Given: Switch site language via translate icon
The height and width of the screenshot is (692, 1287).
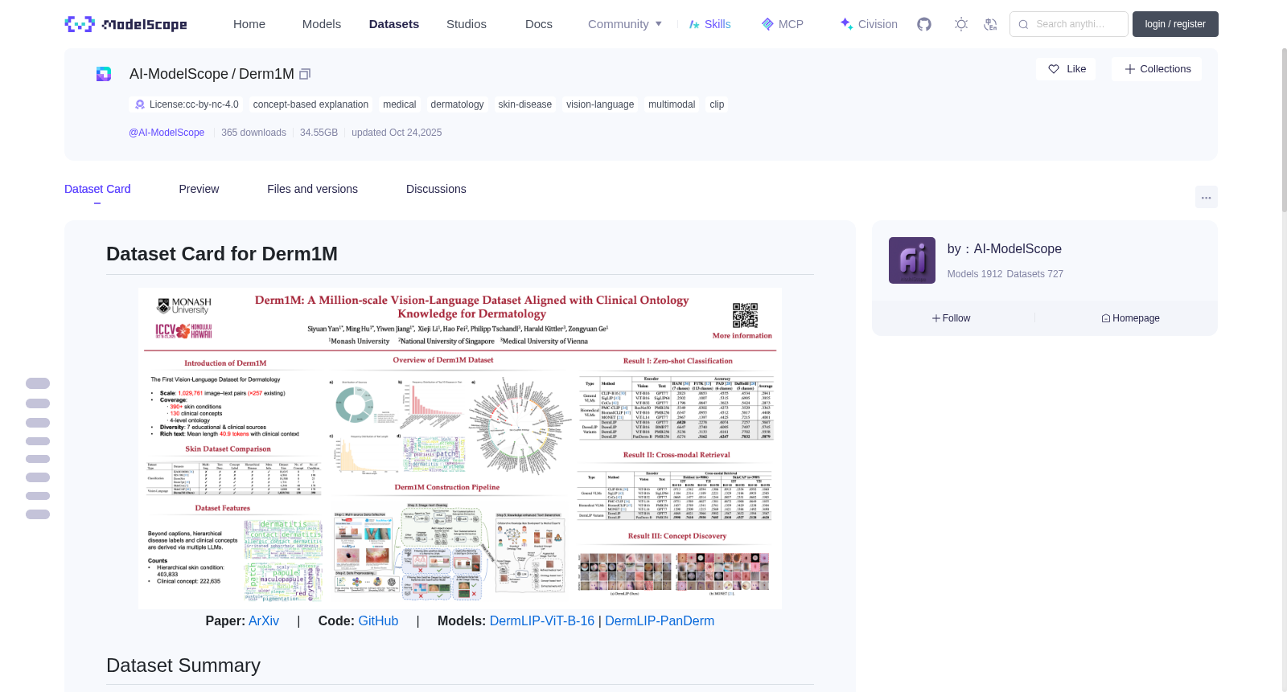Looking at the screenshot, I should 990,24.
